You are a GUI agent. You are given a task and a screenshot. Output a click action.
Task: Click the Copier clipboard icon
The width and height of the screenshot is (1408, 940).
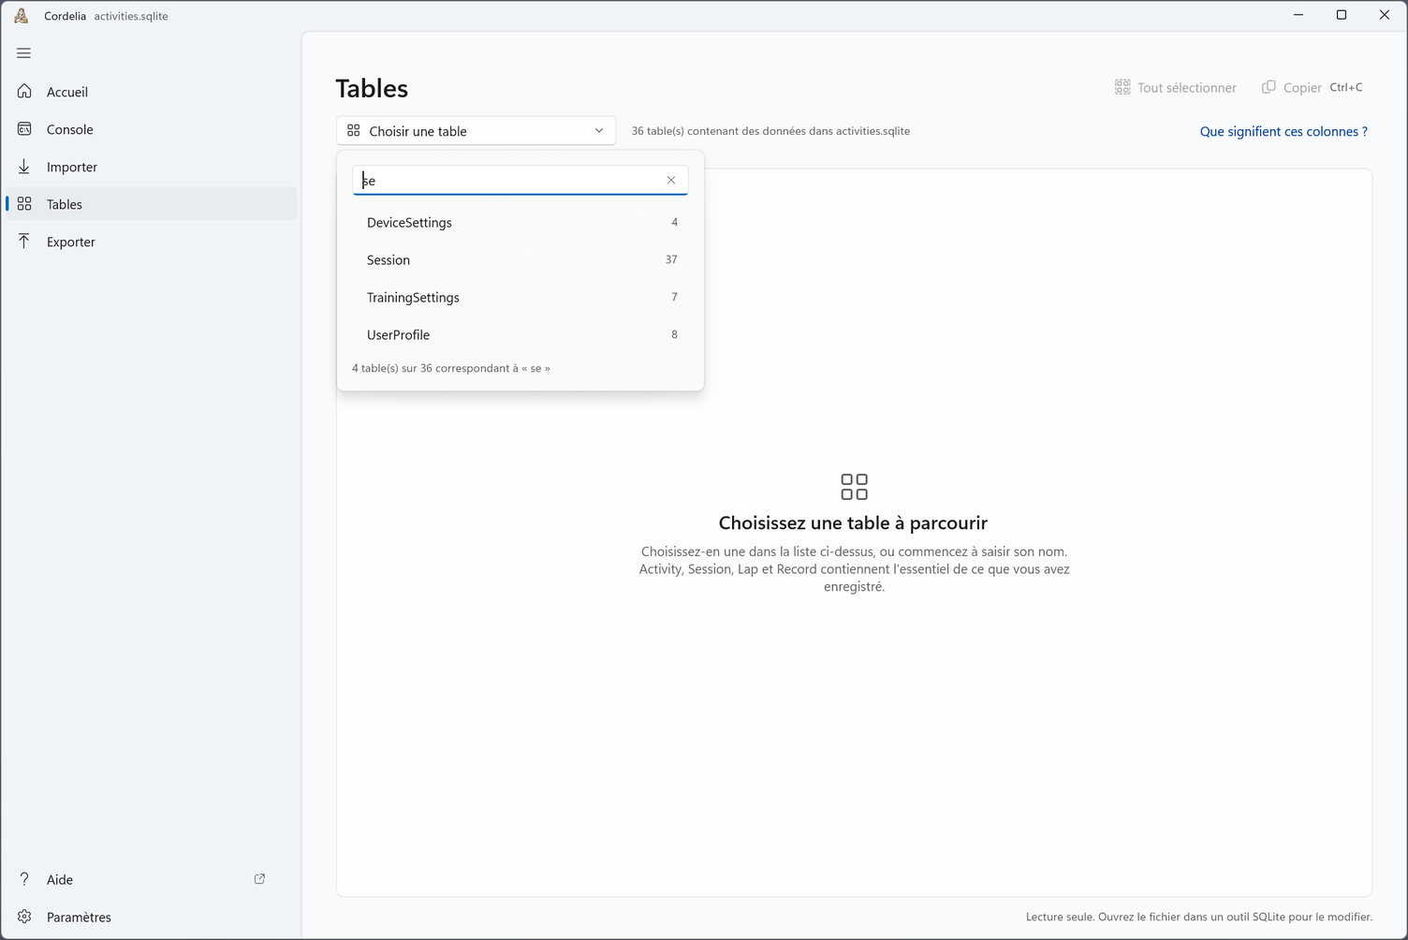(x=1269, y=87)
